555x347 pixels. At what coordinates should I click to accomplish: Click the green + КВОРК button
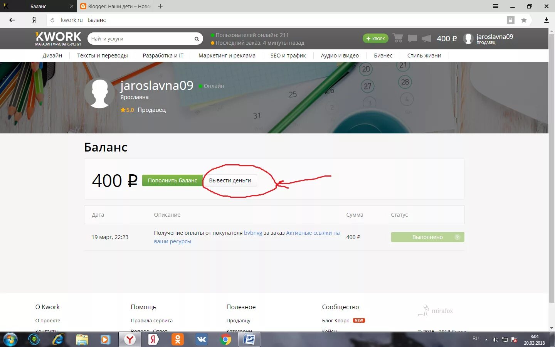(375, 39)
